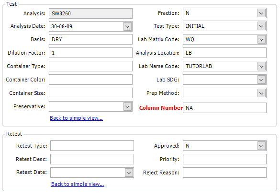Click the Analysis Location field
280x196 pixels.
[224, 53]
